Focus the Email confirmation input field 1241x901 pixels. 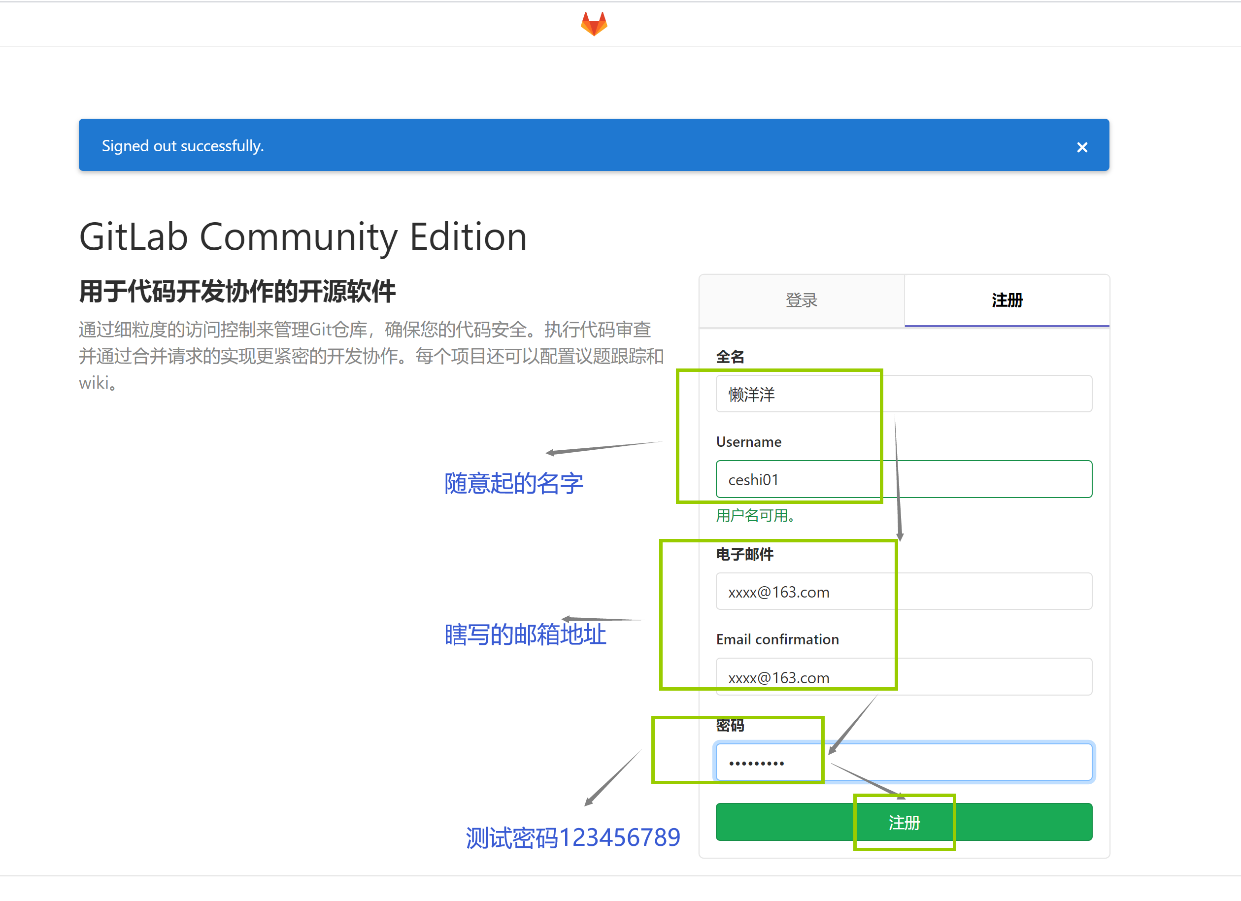click(904, 677)
